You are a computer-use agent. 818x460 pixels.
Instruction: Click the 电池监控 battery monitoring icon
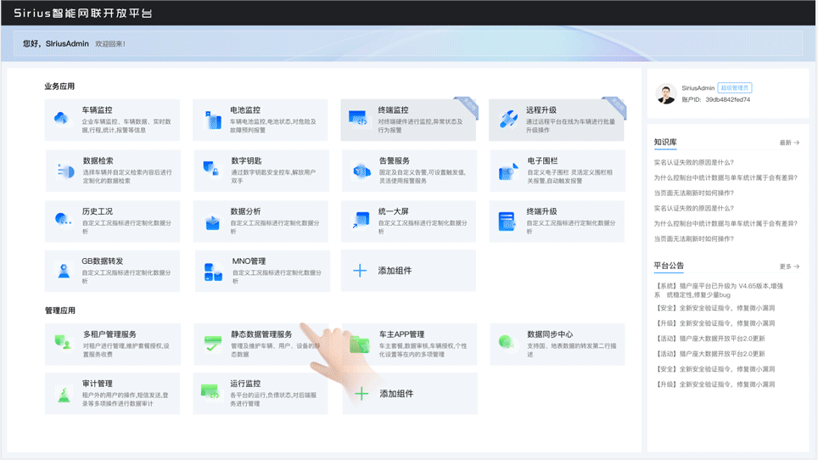point(211,120)
